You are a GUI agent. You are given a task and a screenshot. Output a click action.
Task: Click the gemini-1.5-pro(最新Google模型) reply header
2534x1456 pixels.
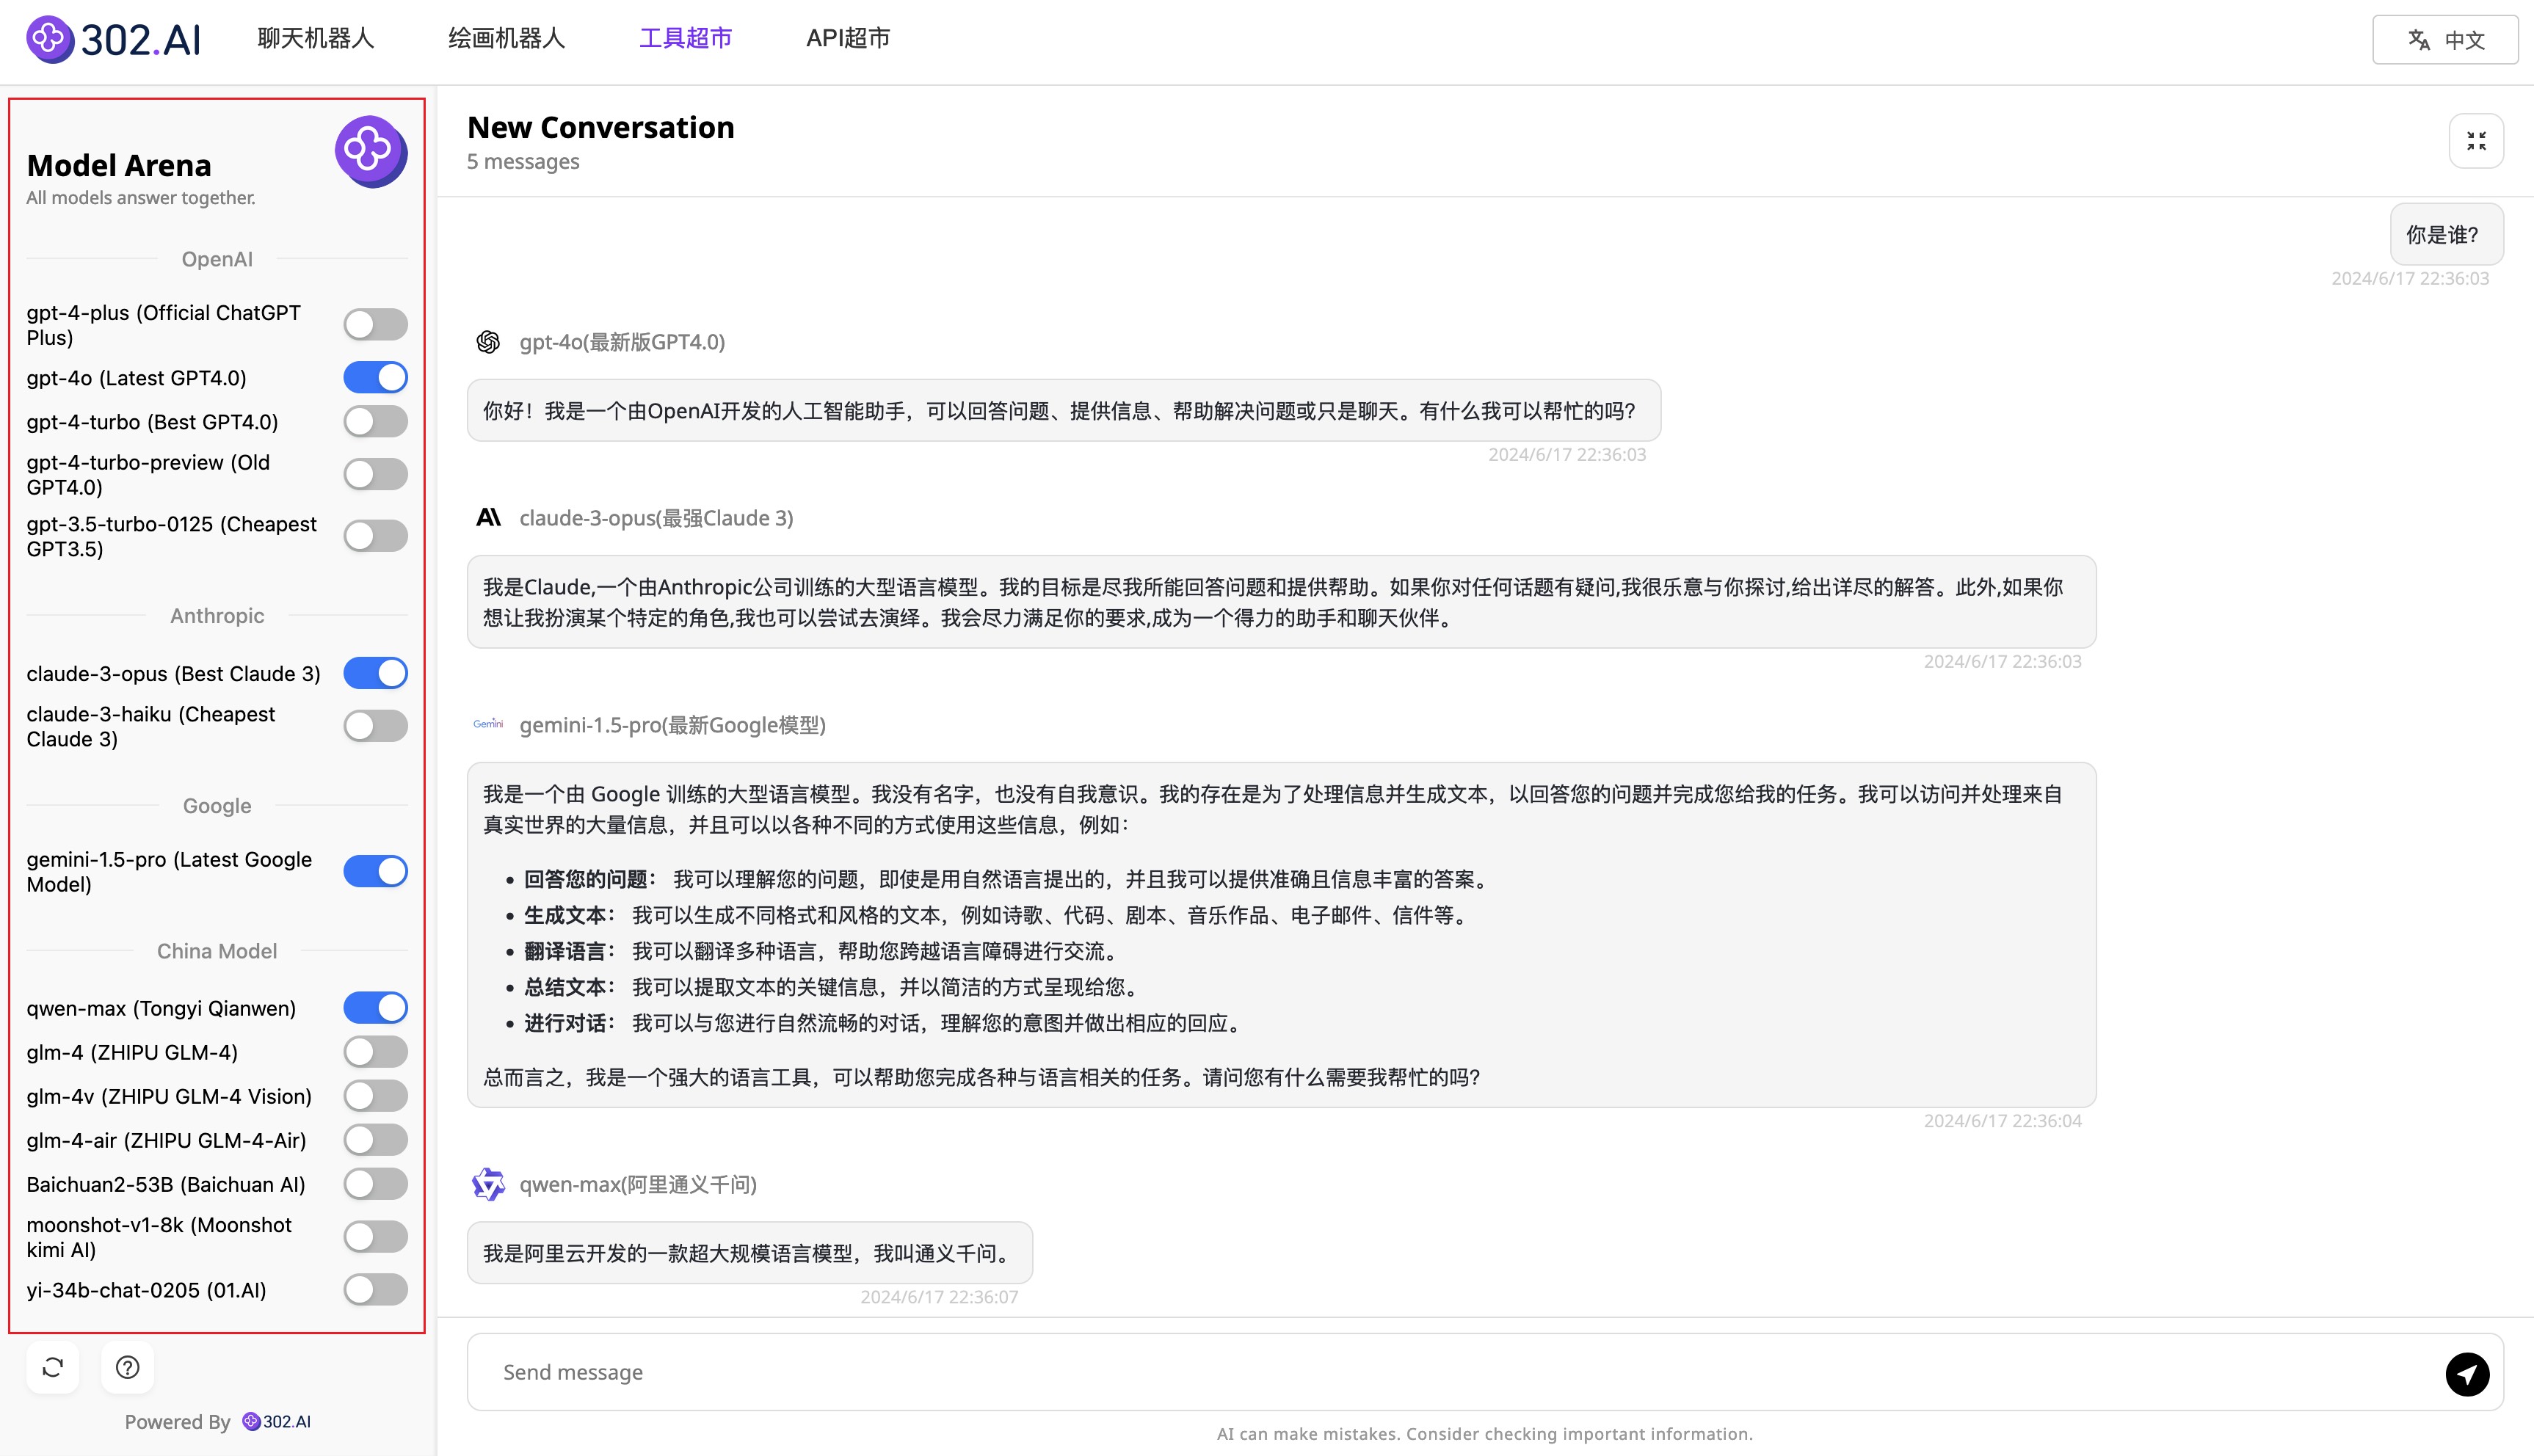[x=672, y=725]
